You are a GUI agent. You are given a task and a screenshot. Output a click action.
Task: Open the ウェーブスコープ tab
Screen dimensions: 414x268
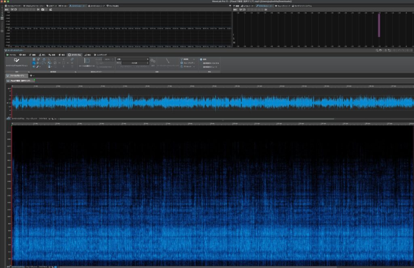click(x=283, y=6)
